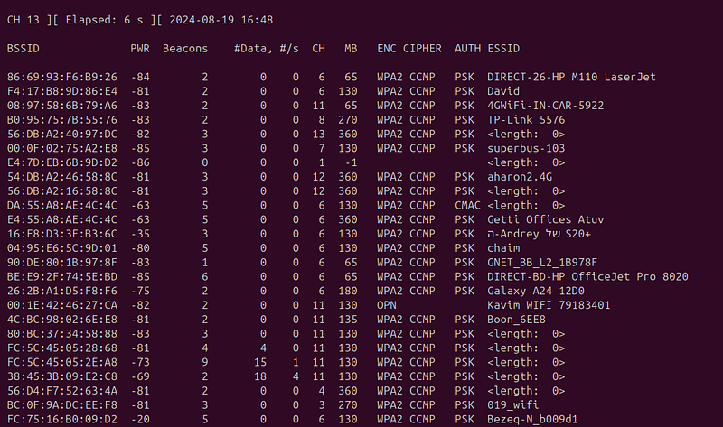Click the BSSID column header
The width and height of the screenshot is (723, 427).
click(x=23, y=49)
